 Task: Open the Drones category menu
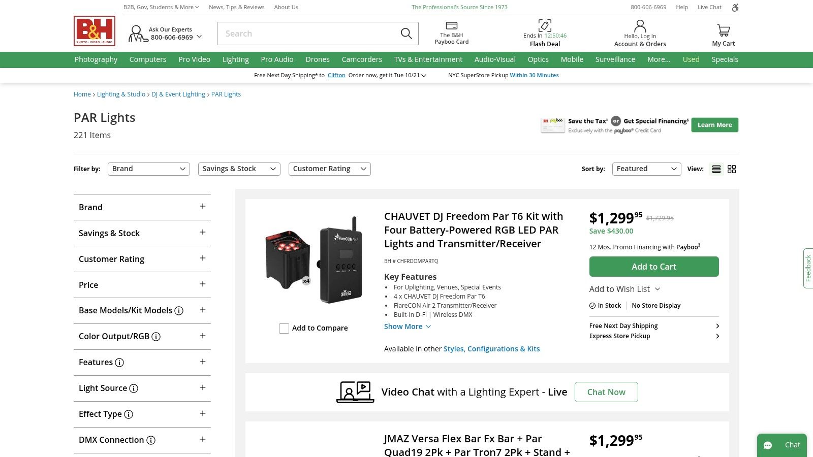coord(318,59)
